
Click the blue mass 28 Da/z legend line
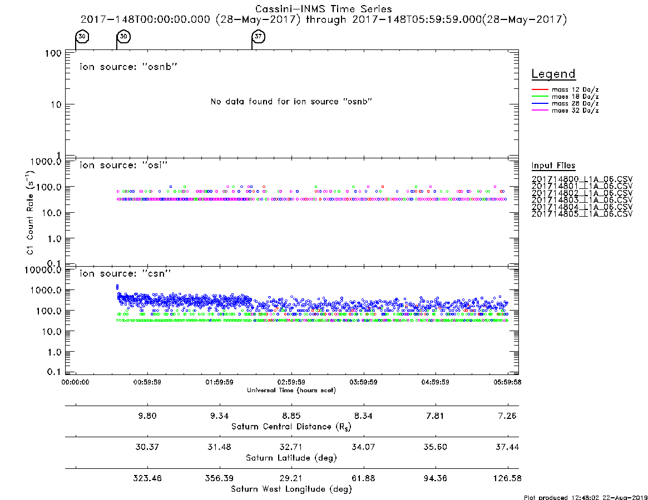540,103
